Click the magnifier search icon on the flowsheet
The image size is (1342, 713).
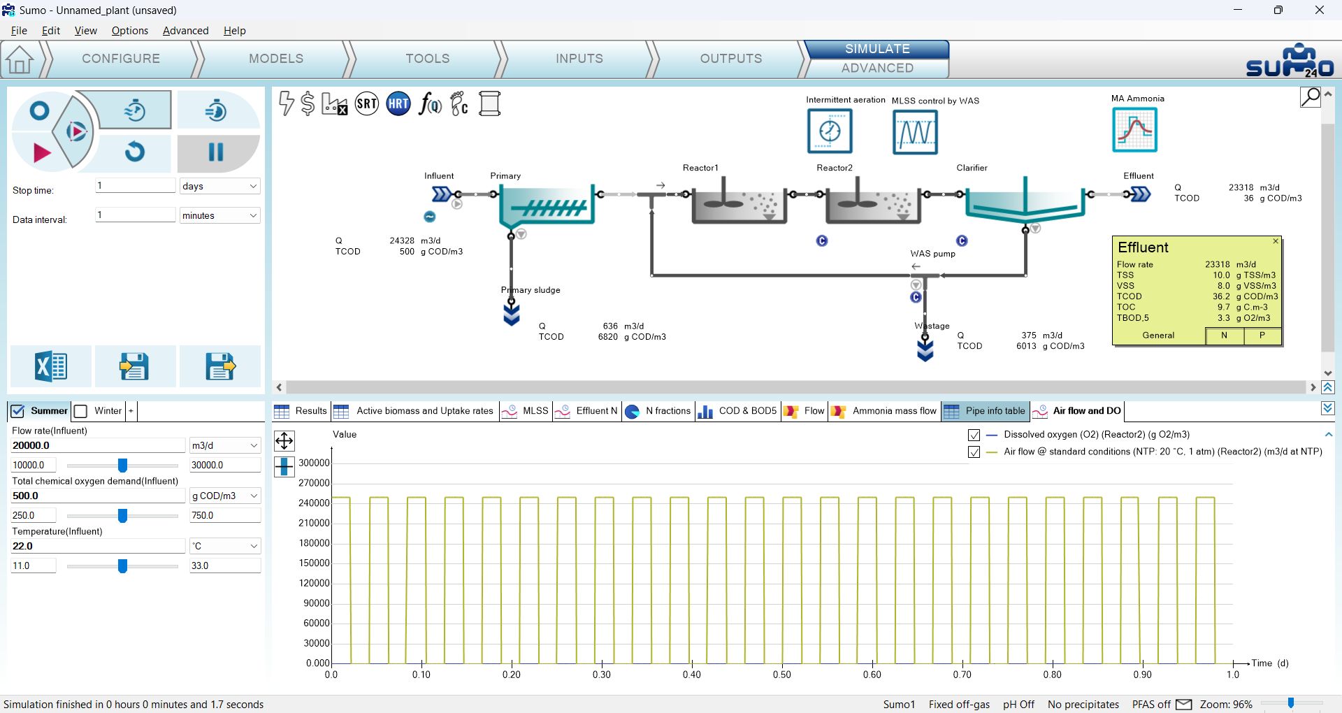(x=1310, y=96)
